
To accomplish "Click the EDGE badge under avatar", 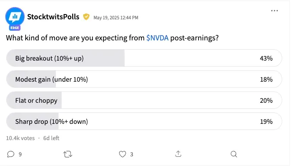I will point(15,28).
